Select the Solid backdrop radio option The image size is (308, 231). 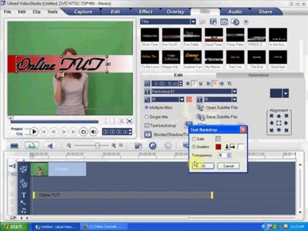(x=194, y=139)
